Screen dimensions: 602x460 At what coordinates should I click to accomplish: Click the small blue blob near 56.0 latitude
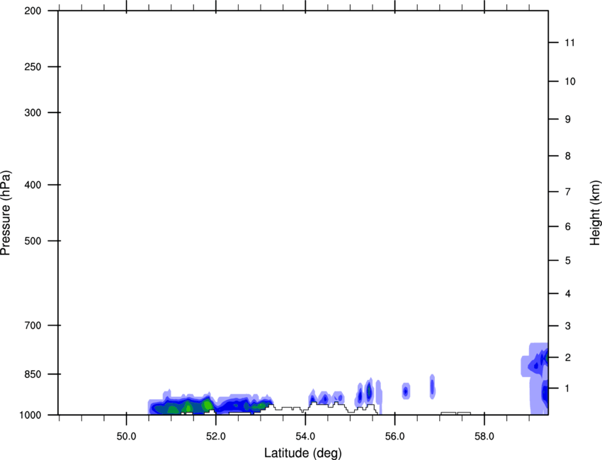406,391
